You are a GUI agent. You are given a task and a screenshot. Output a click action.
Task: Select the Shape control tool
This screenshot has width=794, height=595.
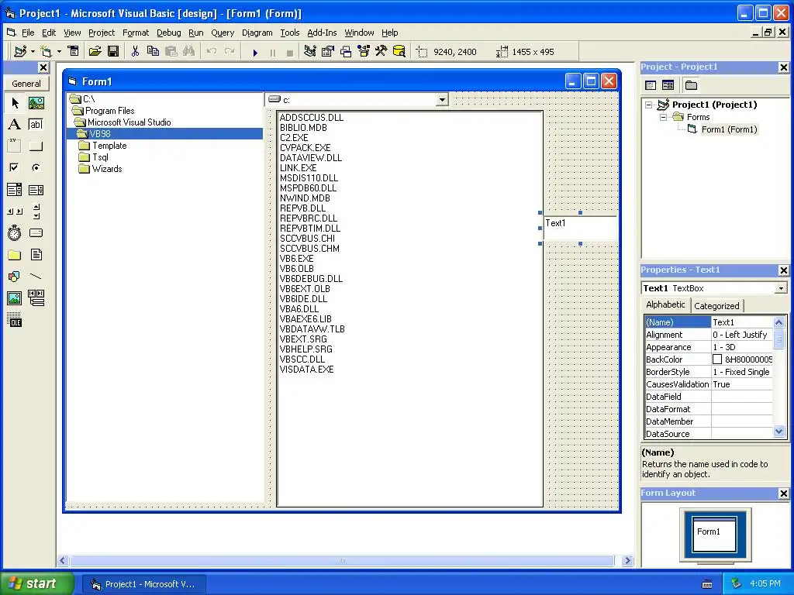tap(15, 277)
